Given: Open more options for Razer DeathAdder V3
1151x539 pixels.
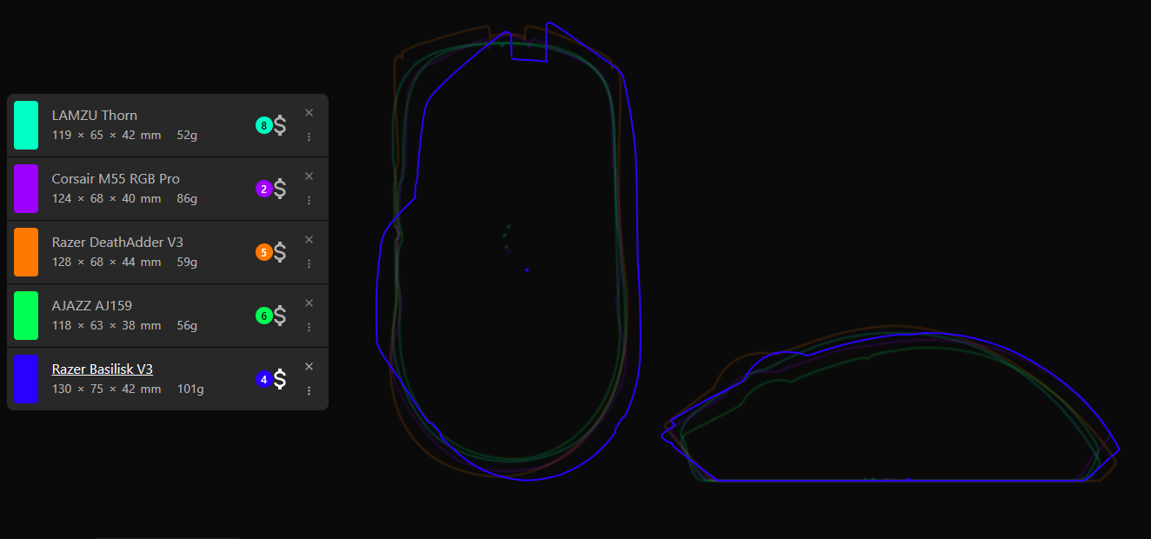Looking at the screenshot, I should 309,263.
